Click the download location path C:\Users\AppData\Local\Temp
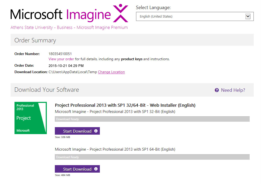This screenshot has width=261, height=184. 72,72
